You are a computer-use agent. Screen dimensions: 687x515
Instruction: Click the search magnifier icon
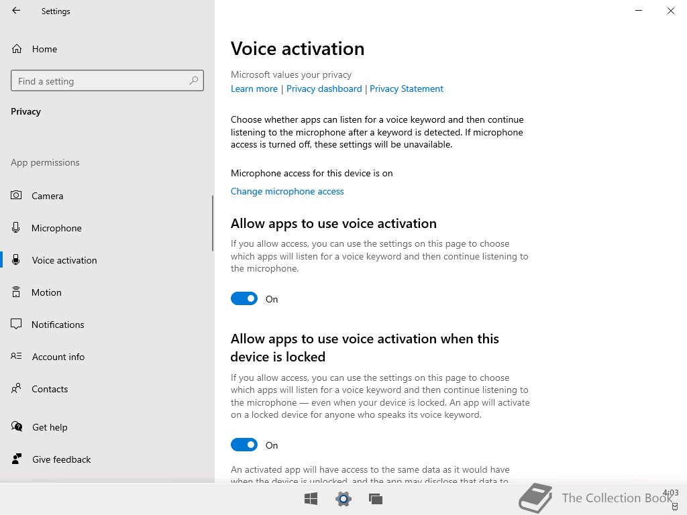tap(194, 80)
